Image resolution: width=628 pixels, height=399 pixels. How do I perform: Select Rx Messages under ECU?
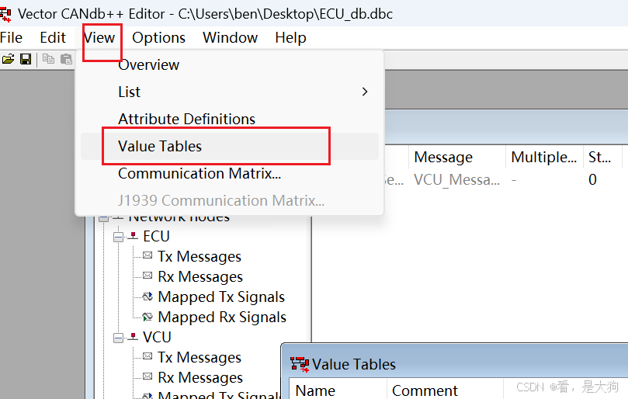(x=200, y=277)
